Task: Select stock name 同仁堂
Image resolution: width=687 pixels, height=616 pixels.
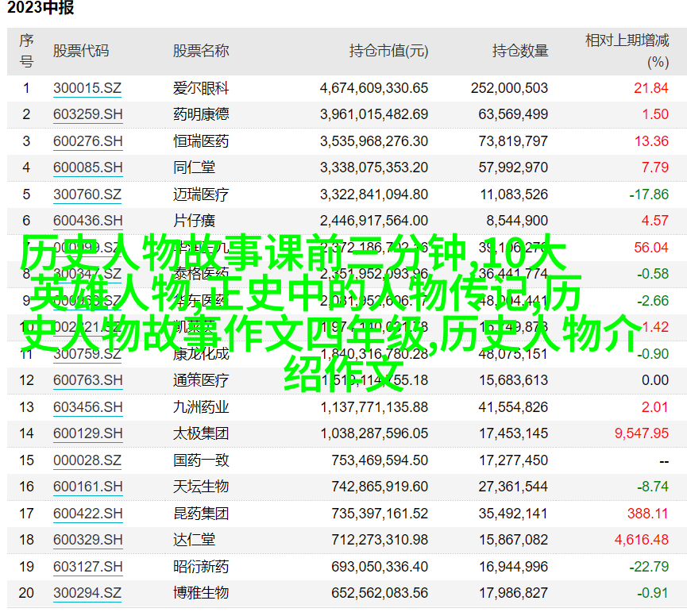Action: tap(194, 168)
